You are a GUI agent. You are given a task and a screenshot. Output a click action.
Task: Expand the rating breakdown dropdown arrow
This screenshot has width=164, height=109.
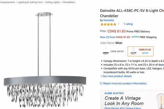coord(119,24)
